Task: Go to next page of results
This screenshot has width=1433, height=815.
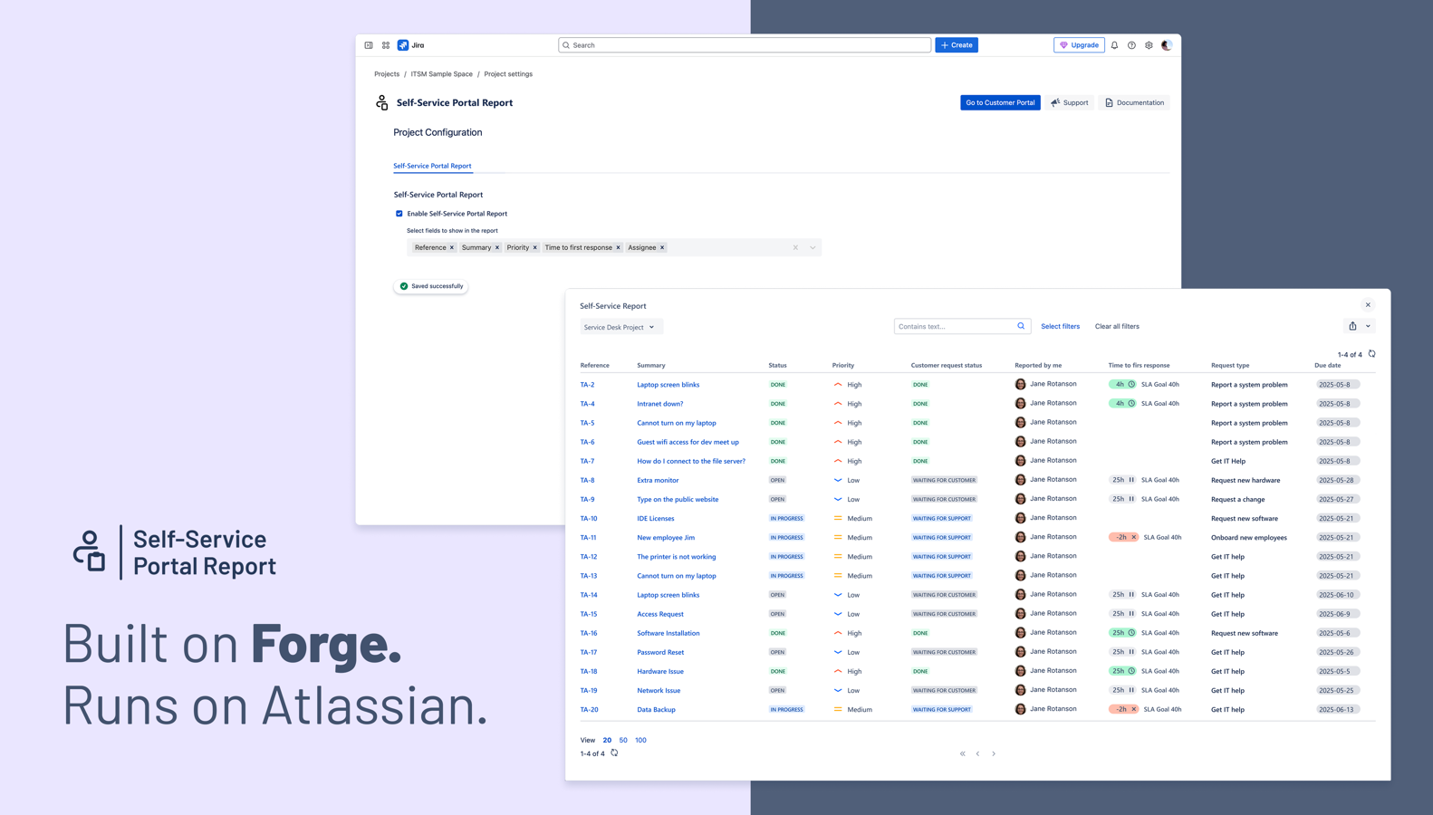Action: click(994, 753)
